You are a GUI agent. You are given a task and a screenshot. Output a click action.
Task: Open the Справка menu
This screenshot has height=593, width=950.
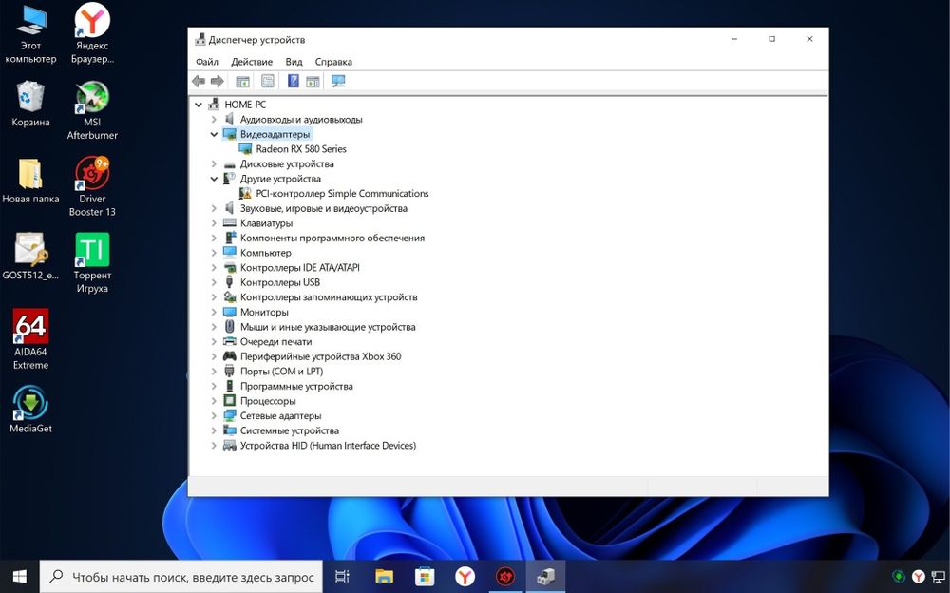click(333, 62)
